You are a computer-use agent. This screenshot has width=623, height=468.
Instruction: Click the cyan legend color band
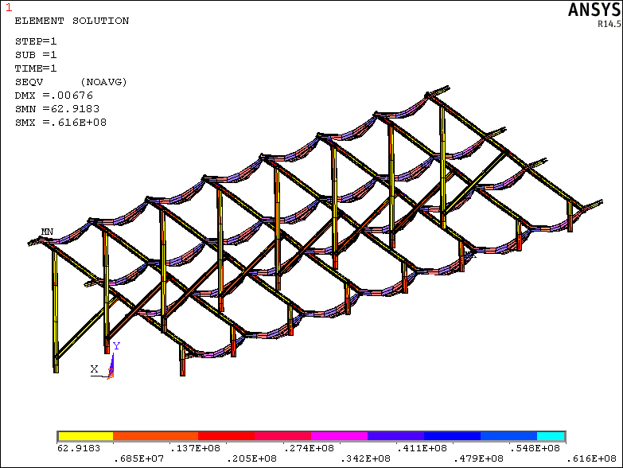(x=551, y=436)
